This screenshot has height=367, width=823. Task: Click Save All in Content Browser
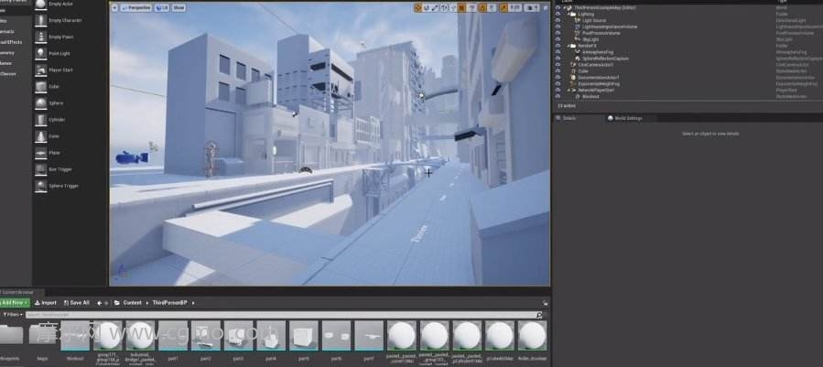tap(77, 303)
